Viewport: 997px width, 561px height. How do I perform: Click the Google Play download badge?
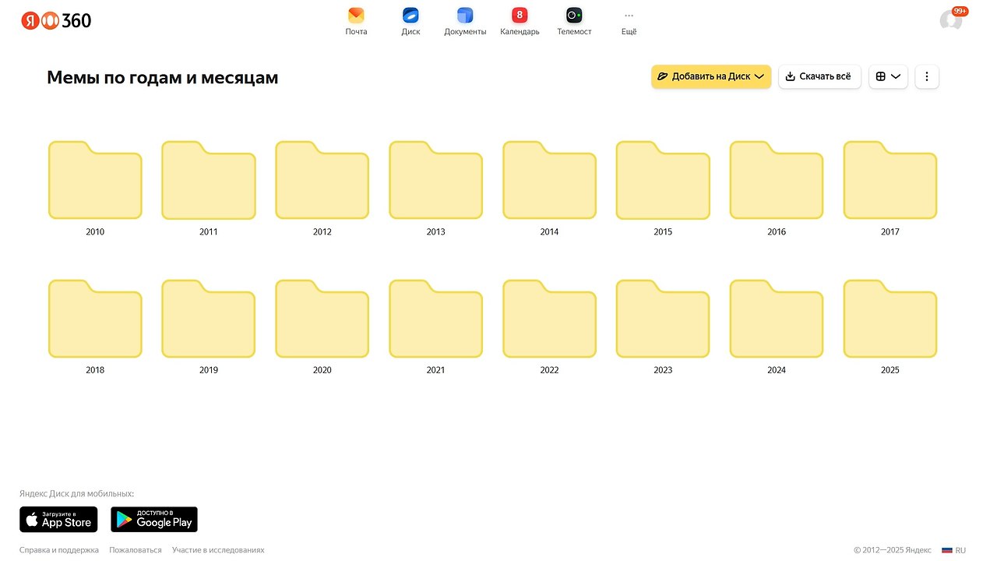(154, 520)
